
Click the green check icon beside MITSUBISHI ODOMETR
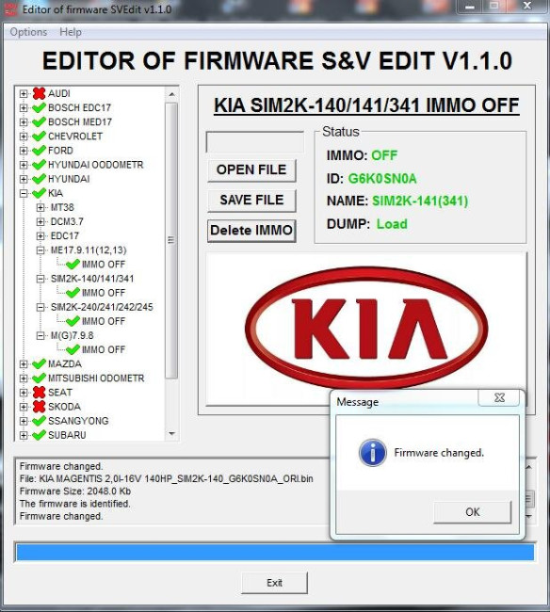point(39,378)
